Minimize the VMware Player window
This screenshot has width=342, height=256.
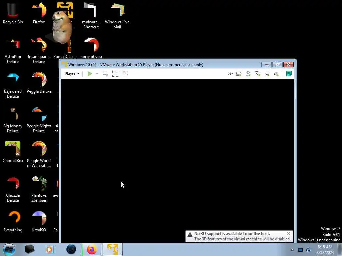coord(266,65)
